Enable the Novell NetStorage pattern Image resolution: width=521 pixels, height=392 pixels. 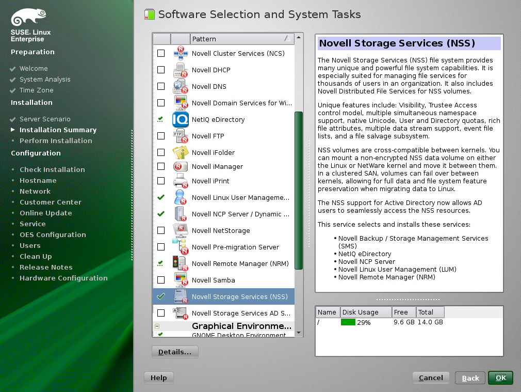160,230
